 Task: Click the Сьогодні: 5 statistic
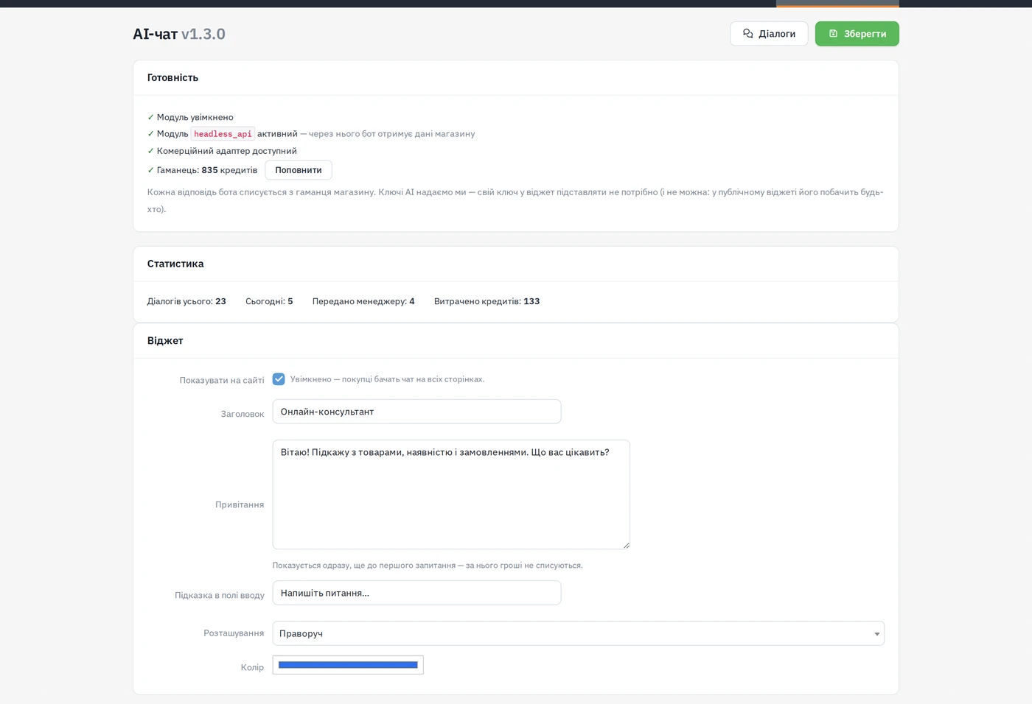(269, 301)
